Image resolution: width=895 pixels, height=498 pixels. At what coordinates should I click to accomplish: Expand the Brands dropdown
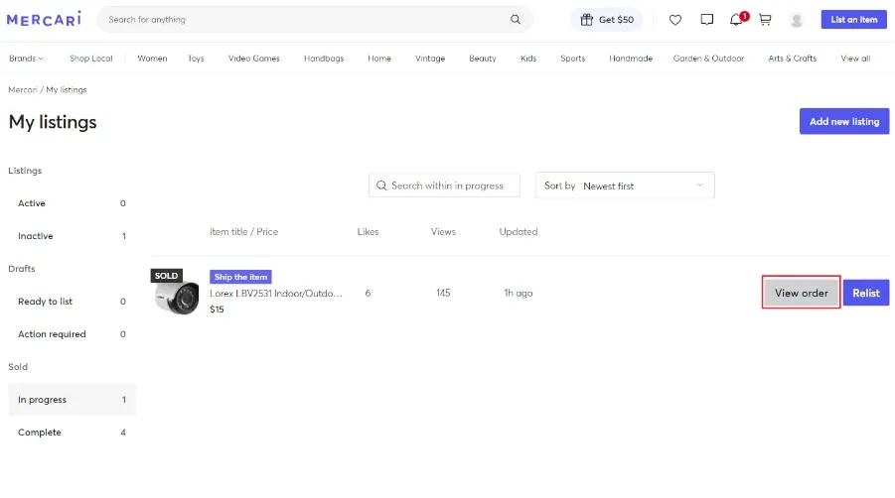pyautogui.click(x=26, y=59)
